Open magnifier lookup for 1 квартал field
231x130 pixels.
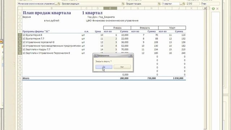coord(184,4)
